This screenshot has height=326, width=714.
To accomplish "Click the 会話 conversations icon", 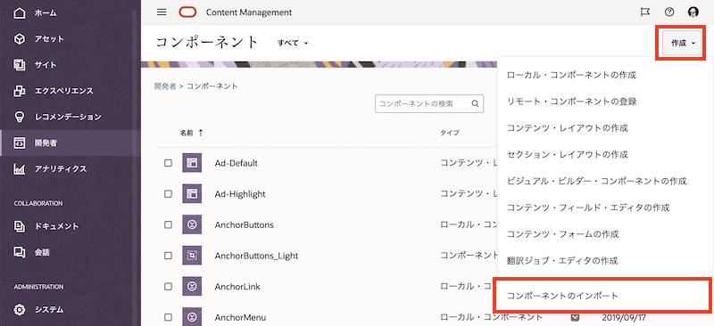I will click(19, 252).
